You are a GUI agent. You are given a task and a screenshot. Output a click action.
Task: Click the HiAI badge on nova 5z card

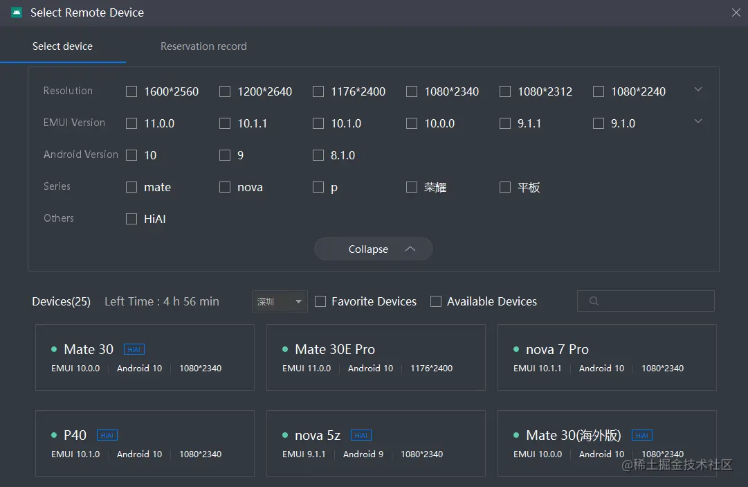click(361, 436)
